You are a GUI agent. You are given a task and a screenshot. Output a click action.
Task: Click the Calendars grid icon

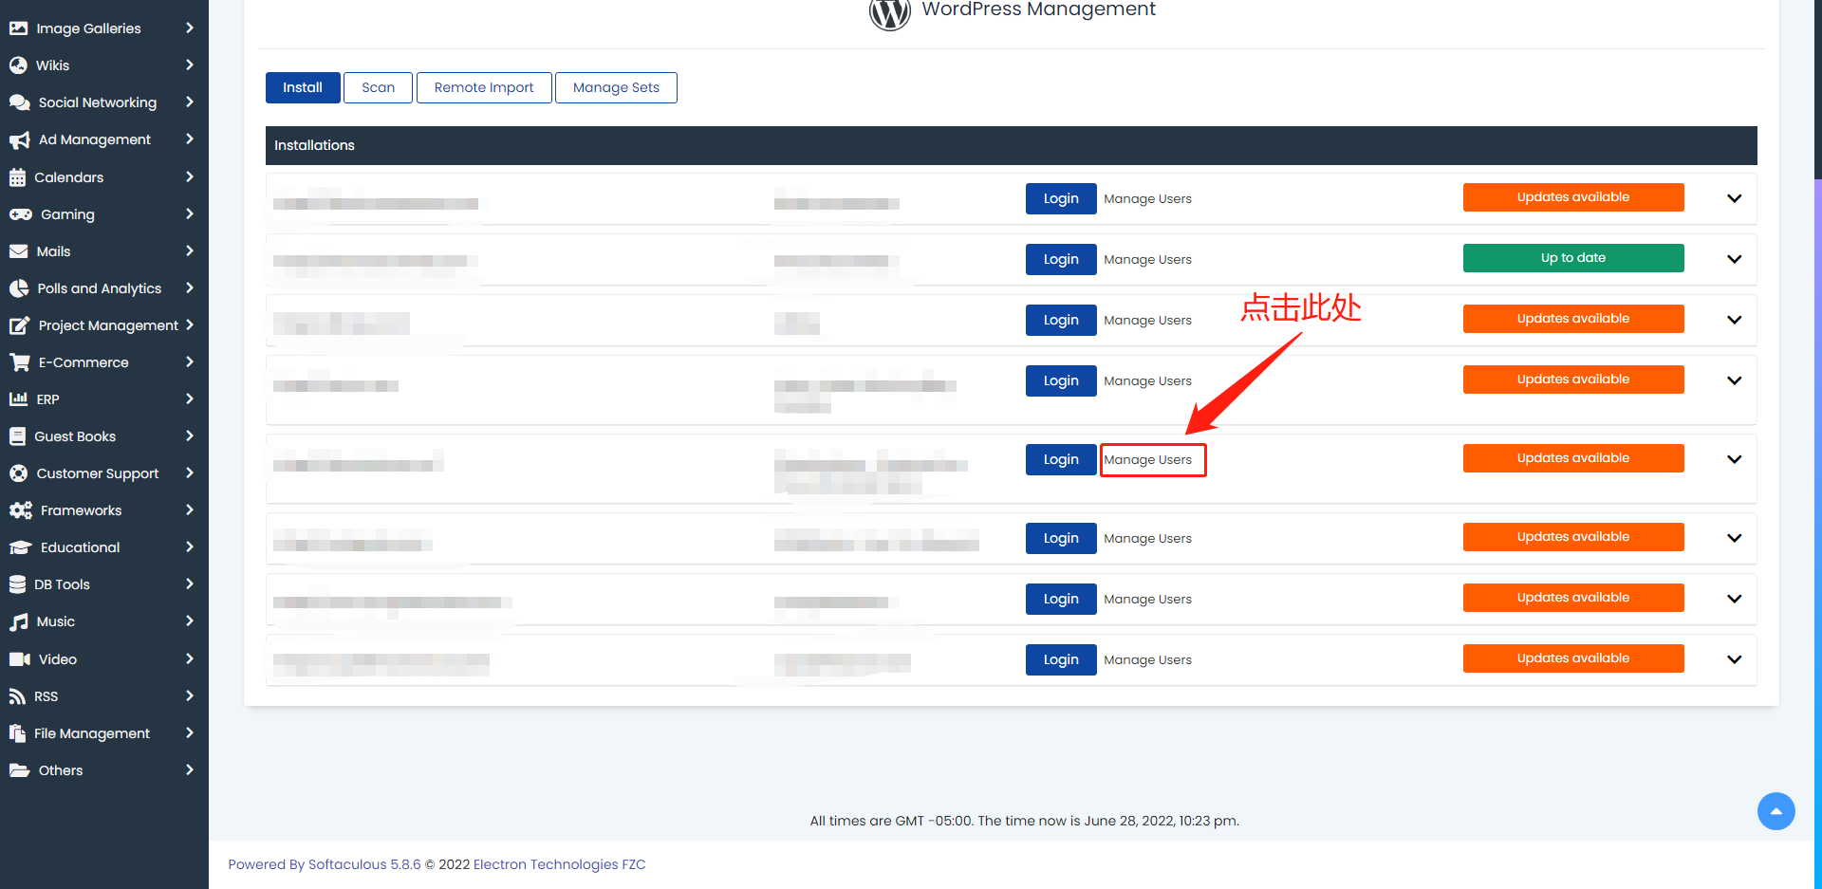(17, 177)
